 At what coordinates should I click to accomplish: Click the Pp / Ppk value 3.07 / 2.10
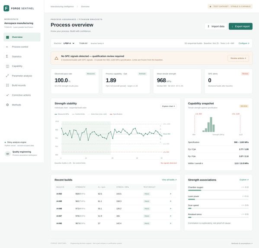(x=244, y=156)
